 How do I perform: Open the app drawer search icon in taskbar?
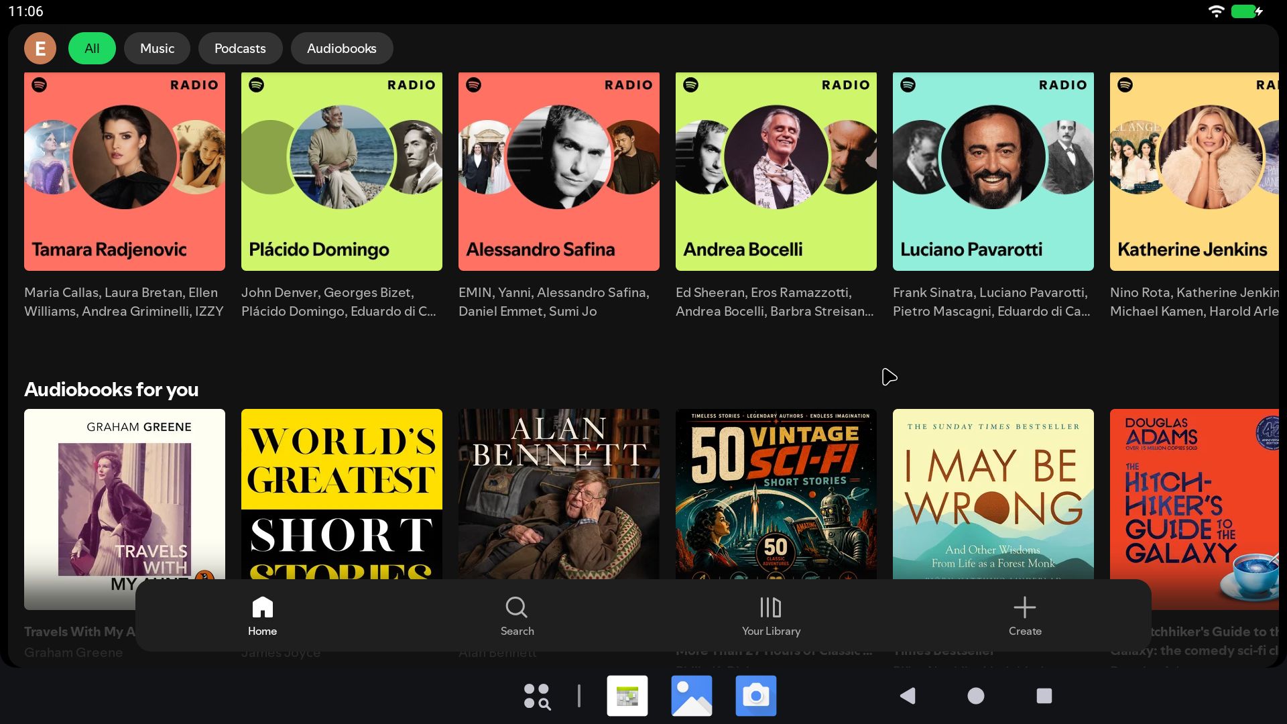[x=537, y=696]
